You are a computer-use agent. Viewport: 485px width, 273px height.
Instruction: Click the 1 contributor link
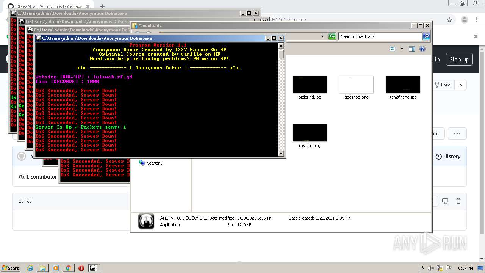point(38,177)
